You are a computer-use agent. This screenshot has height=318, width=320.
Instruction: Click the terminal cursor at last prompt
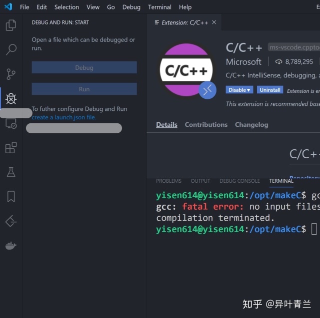point(314,229)
